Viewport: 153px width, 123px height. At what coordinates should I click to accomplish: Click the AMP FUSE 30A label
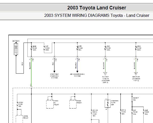pyautogui.click(x=147, y=112)
